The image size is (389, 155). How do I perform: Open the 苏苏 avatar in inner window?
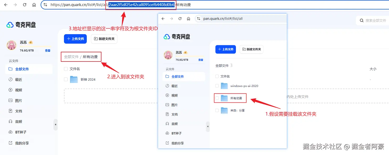168,55
